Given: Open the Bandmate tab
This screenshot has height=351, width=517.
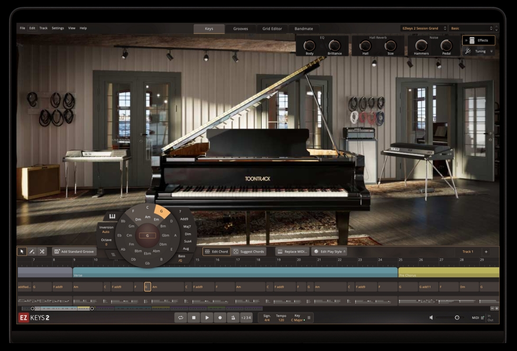Looking at the screenshot, I should tap(303, 29).
